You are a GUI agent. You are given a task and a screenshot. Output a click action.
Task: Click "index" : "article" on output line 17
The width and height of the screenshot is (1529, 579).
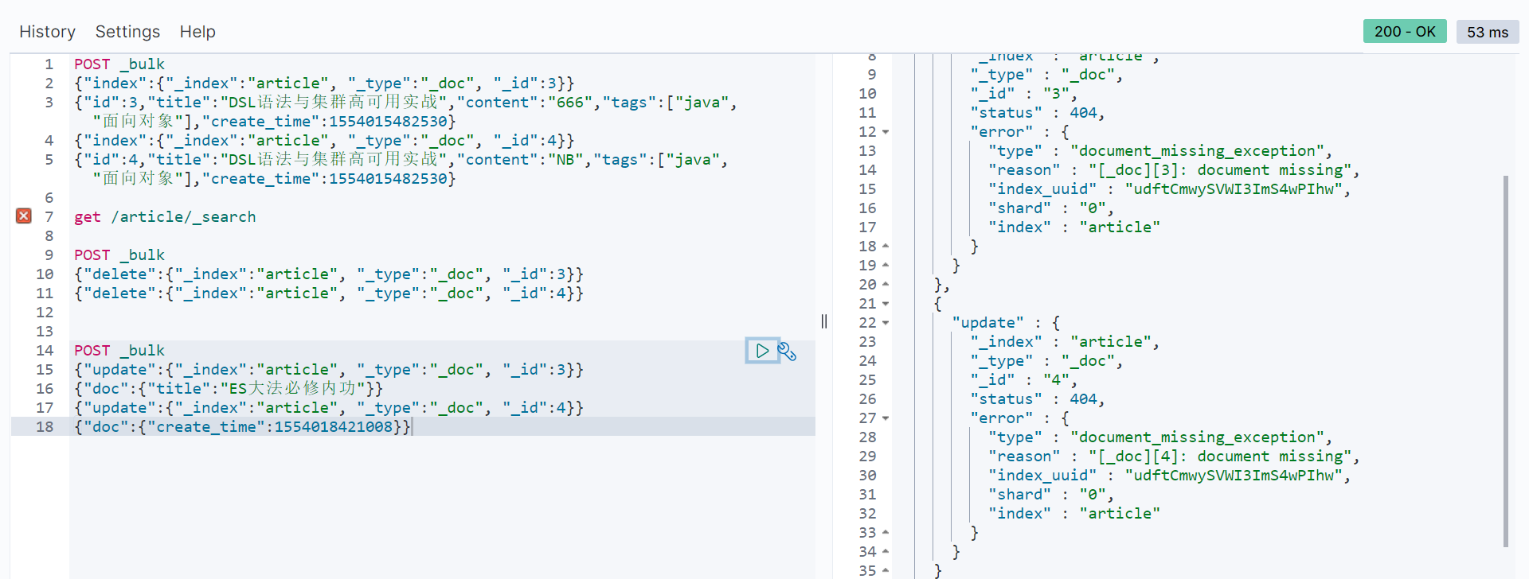1074,227
